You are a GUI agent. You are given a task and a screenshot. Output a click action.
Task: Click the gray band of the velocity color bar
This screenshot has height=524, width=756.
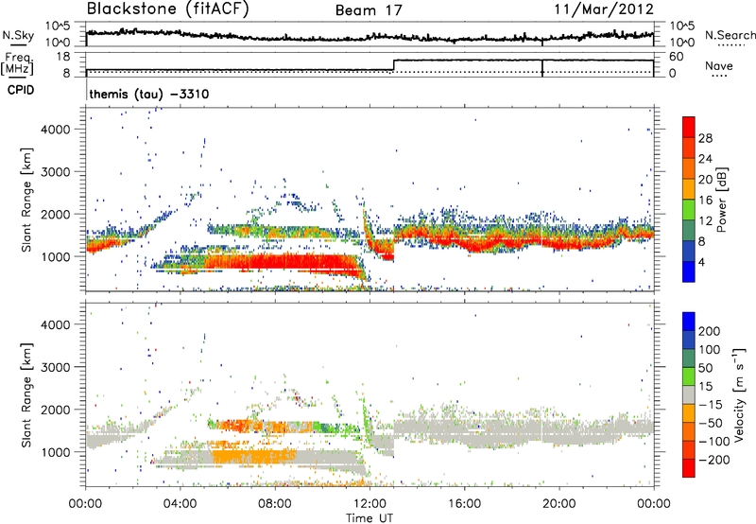pyautogui.click(x=689, y=394)
